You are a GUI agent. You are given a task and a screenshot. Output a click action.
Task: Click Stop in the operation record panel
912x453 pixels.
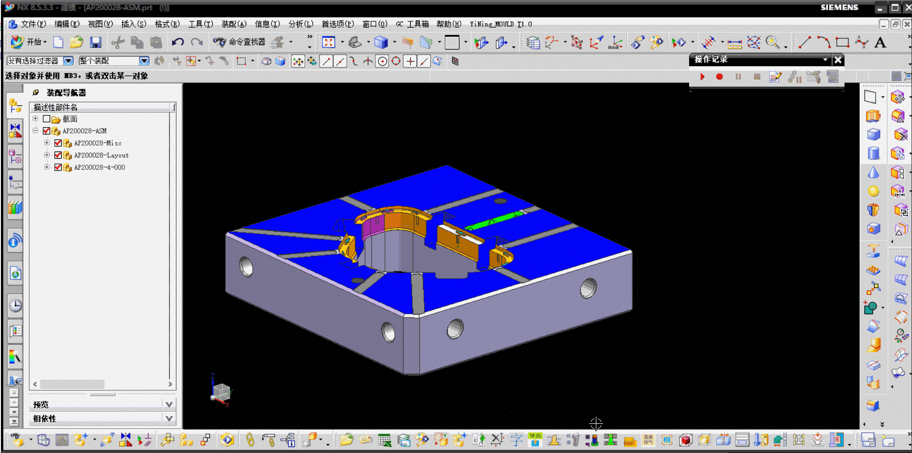tap(757, 77)
